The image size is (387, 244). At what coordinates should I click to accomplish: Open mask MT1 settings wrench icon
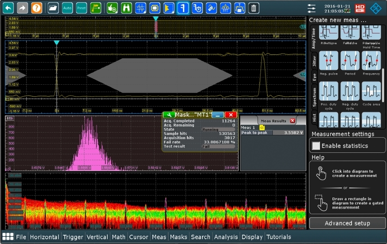coord(168,114)
